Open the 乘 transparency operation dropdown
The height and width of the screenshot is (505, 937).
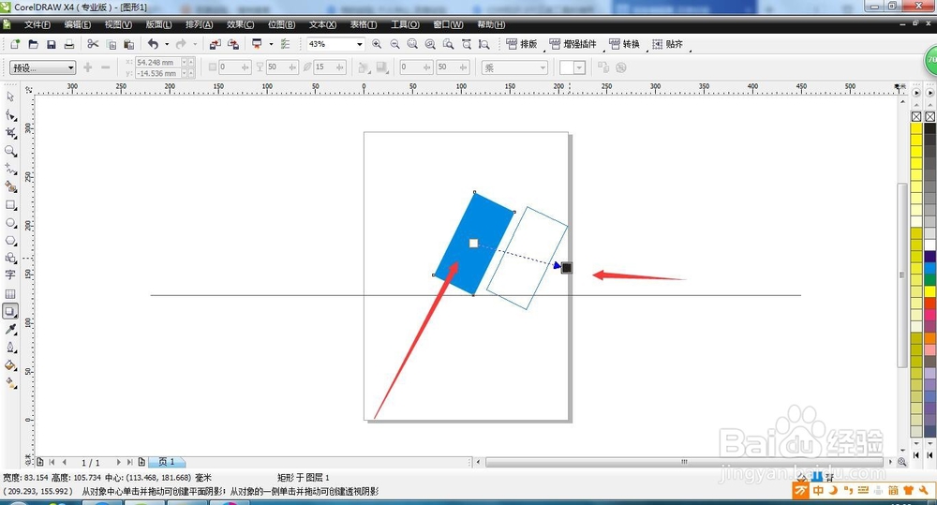pyautogui.click(x=514, y=67)
